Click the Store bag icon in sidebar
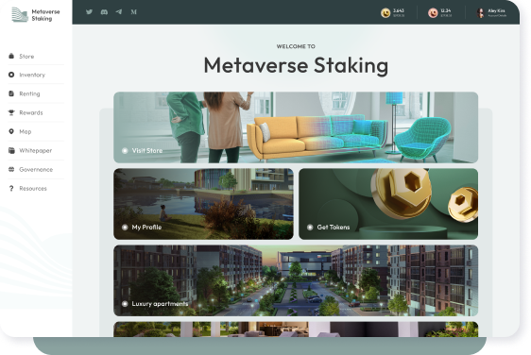Image resolution: width=531 pixels, height=355 pixels. pos(11,56)
